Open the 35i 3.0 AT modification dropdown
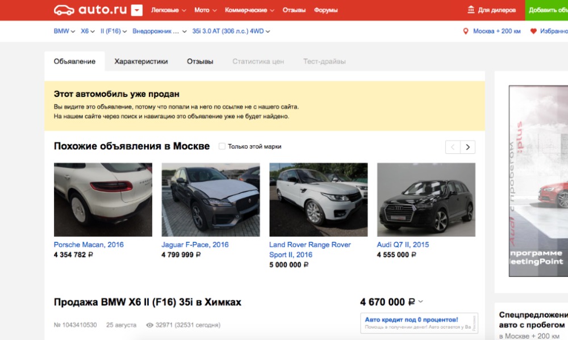This screenshot has width=568, height=340. (x=231, y=31)
